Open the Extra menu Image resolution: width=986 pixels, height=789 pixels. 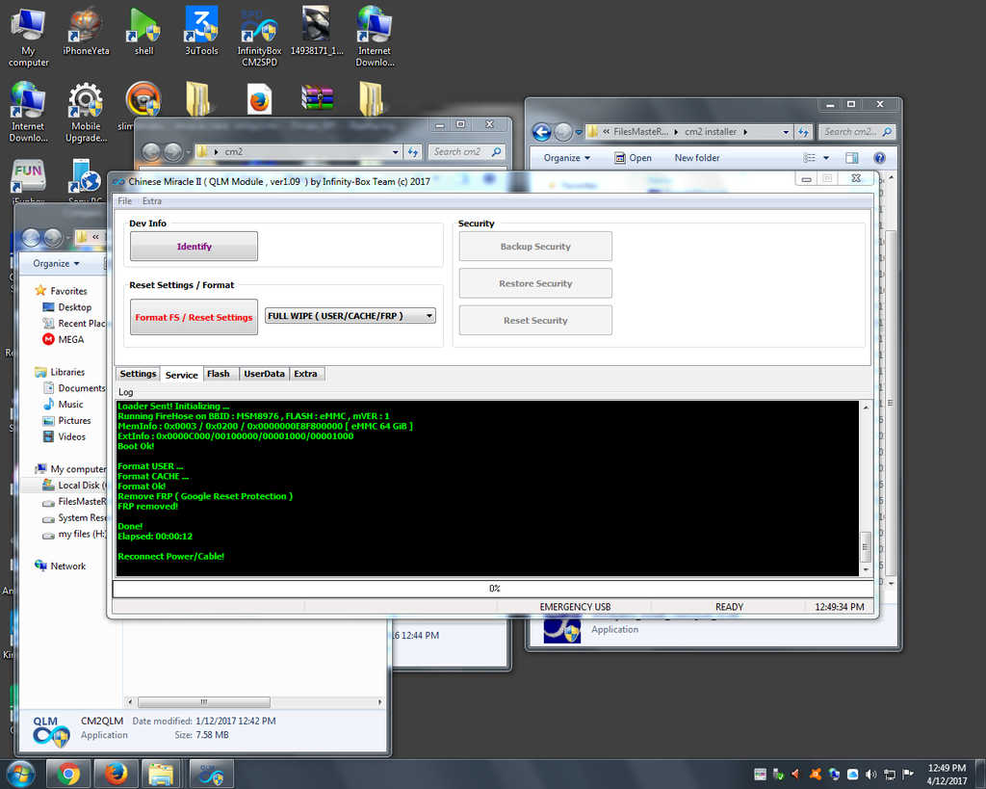(x=152, y=201)
